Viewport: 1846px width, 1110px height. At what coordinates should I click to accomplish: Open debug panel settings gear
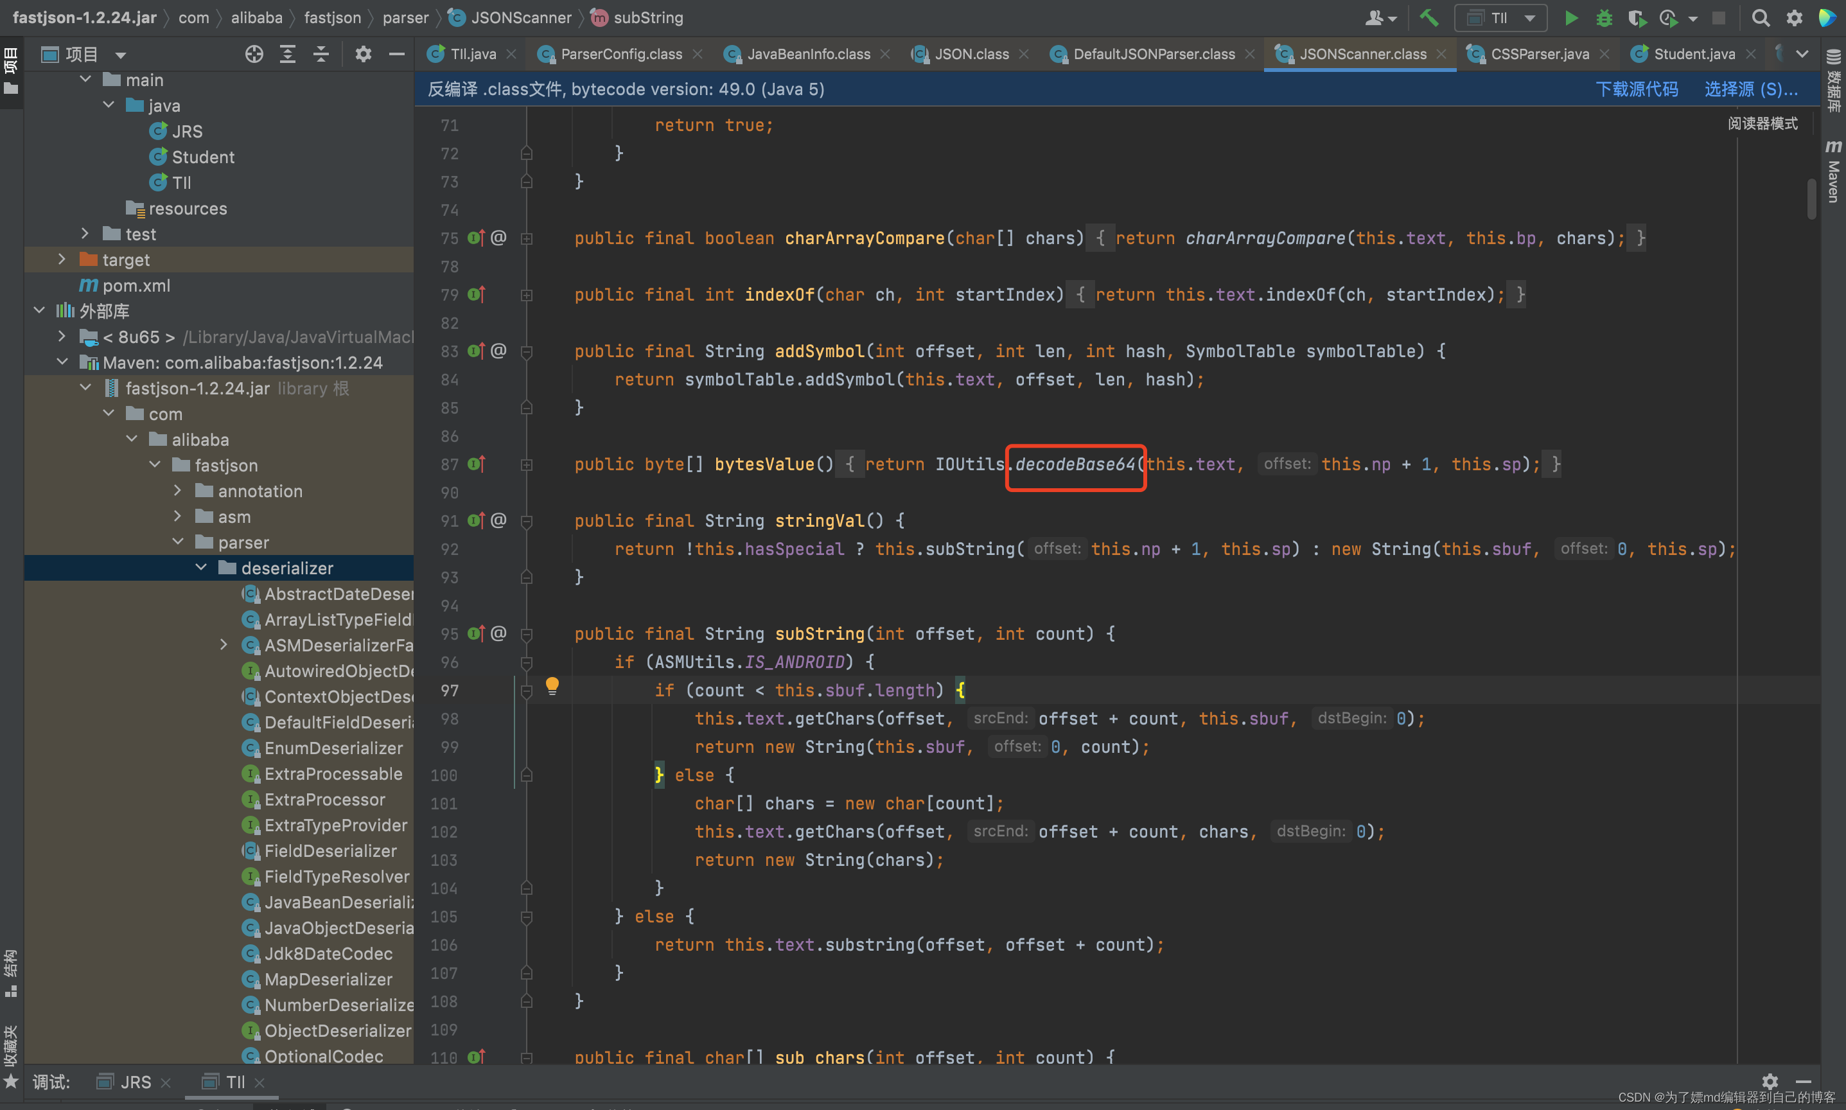1770,1082
